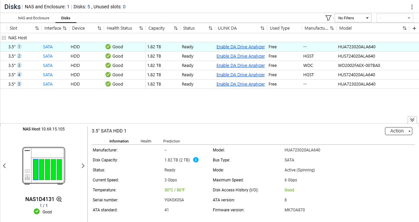
Task: Open the Prediction tab
Action: (171, 141)
